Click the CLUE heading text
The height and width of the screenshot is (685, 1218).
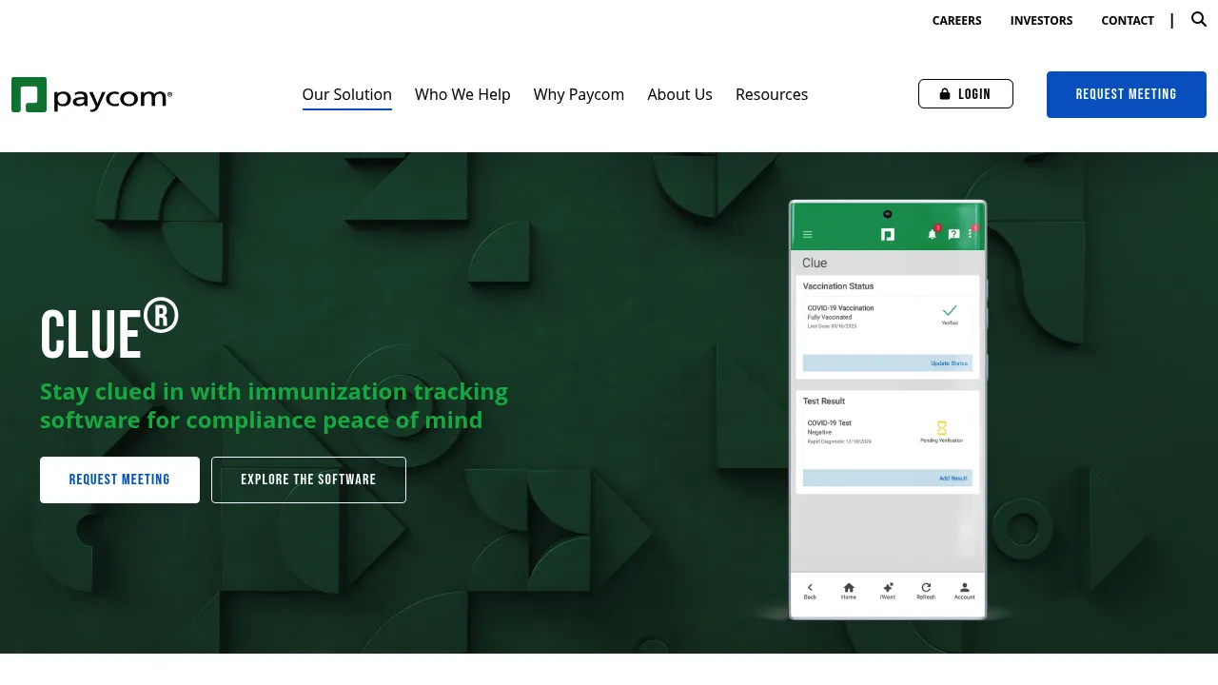coord(109,330)
